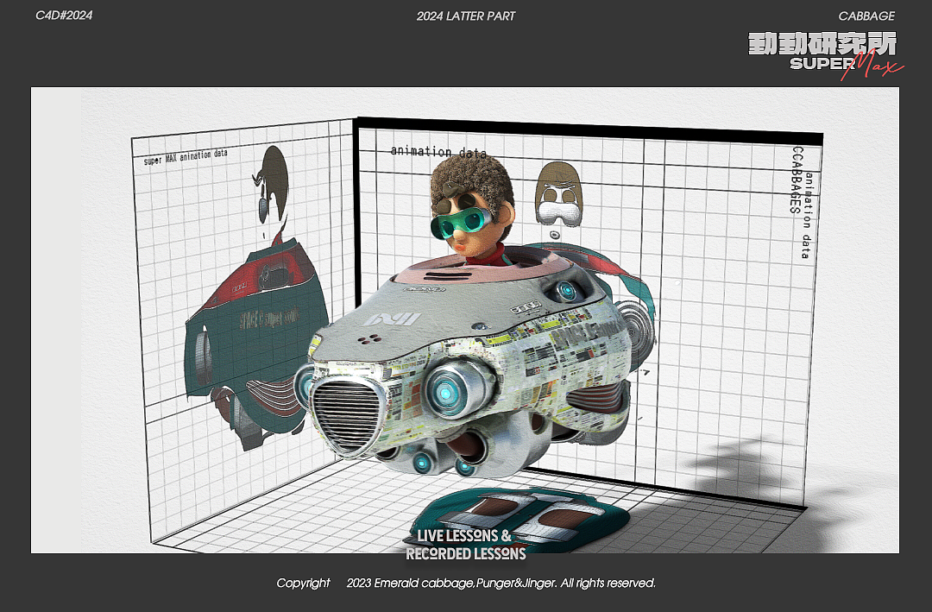932x612 pixels.
Task: Click the hover car's front grille
Action: (348, 414)
